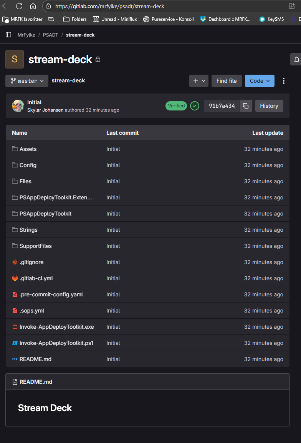The image size is (301, 443).
Task: Click Initial commit link in Config row
Action: (x=113, y=165)
